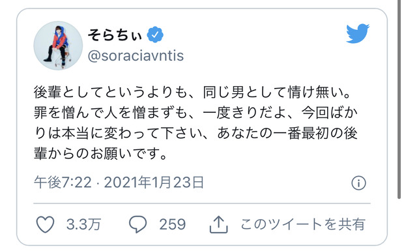
Task: Open replies via speech bubble icon
Action: tap(138, 224)
